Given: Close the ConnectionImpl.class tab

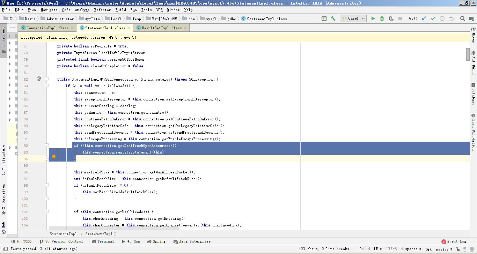Looking at the screenshot, I should [x=72, y=28].
